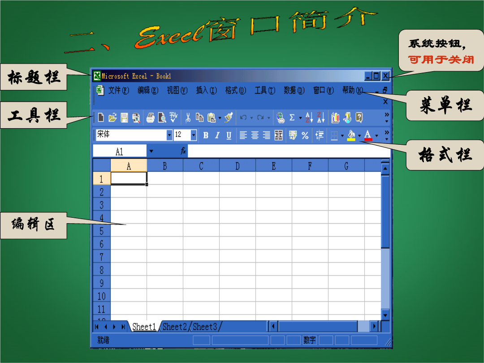Jump to last sheet with tab scroll button
The width and height of the screenshot is (484, 363).
pos(123,327)
